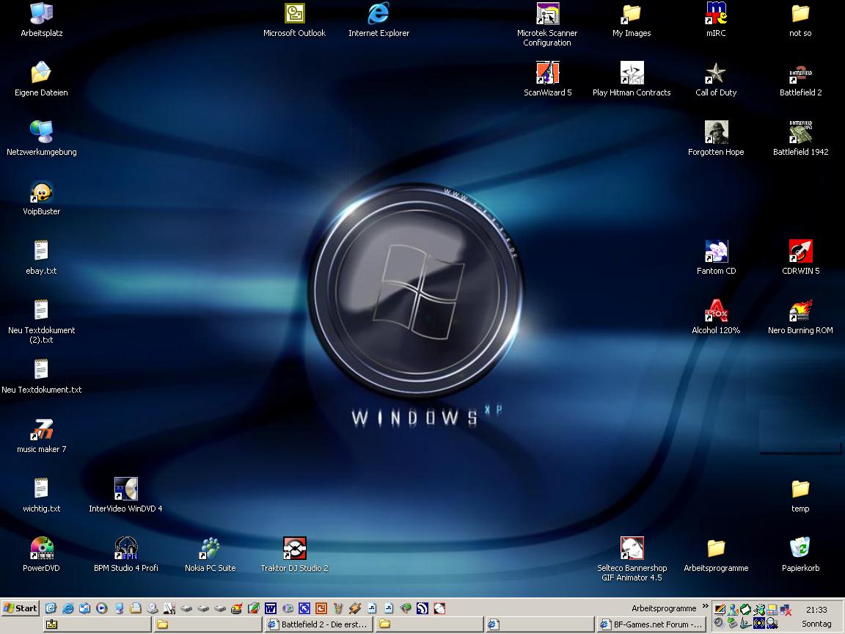845x634 pixels.
Task: Launch Windows Media Player from Quick Launch
Action: (x=102, y=608)
